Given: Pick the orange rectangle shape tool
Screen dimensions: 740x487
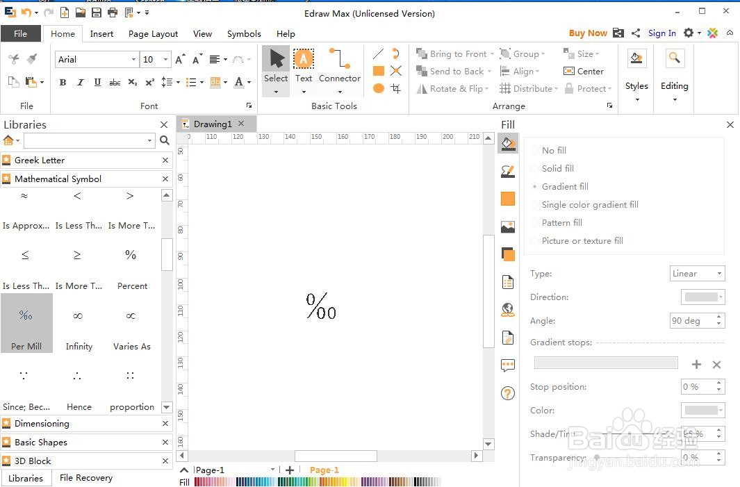Looking at the screenshot, I should coord(378,71).
